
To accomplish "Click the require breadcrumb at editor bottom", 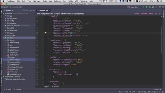I will [47, 87].
